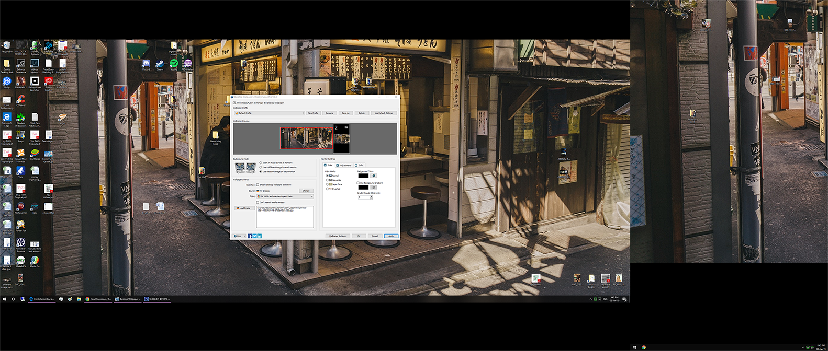Image resolution: width=828 pixels, height=351 pixels.
Task: Click the background color picker icon button
Action: pyautogui.click(x=373, y=175)
